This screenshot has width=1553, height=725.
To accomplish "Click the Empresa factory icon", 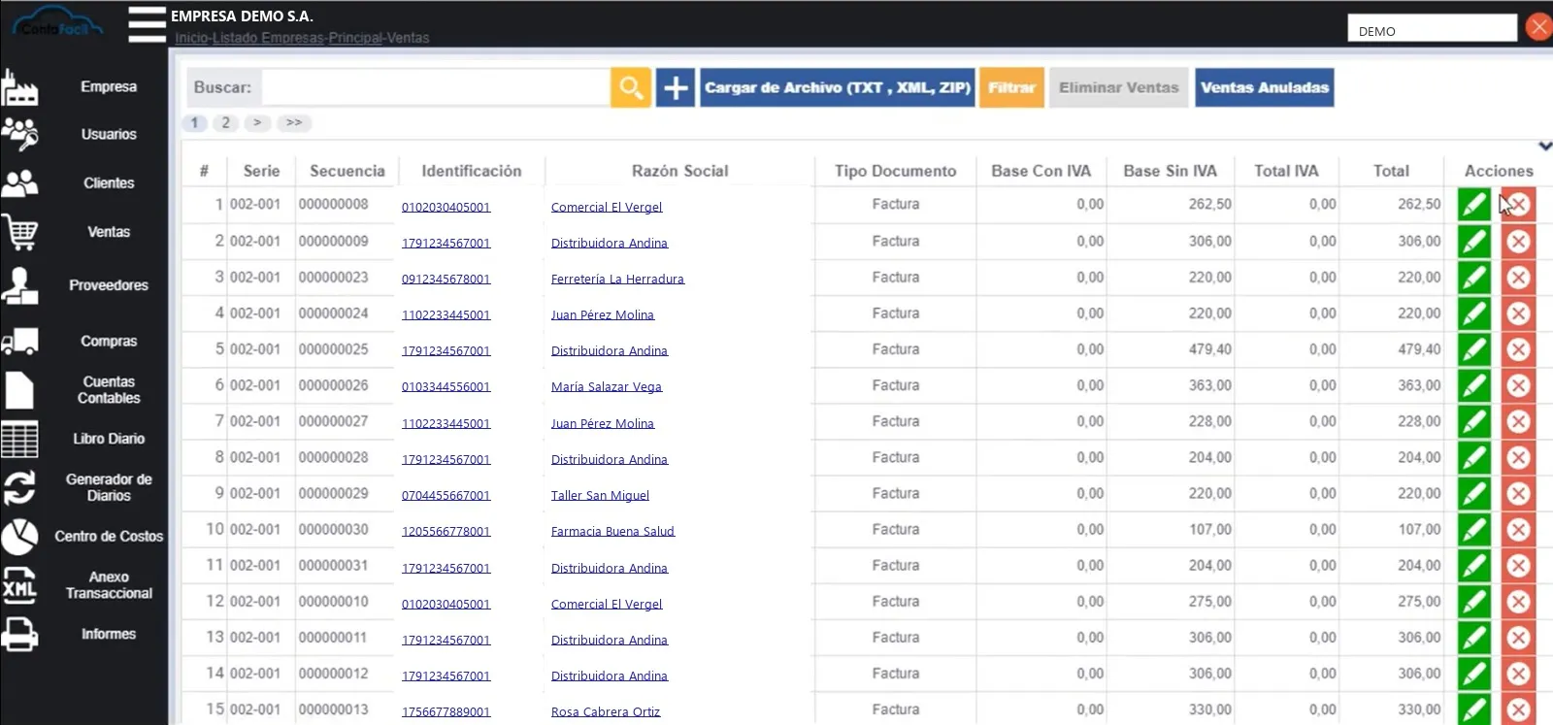I will point(19,86).
